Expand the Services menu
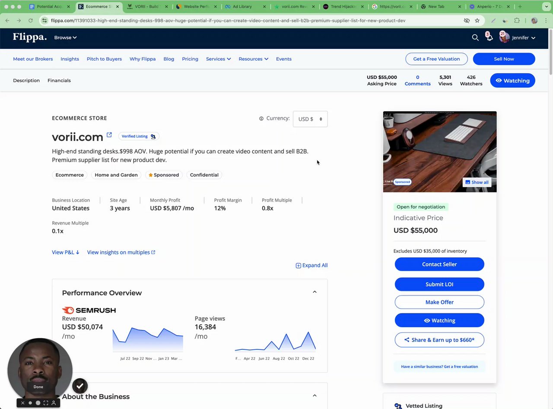553x409 pixels. [218, 59]
